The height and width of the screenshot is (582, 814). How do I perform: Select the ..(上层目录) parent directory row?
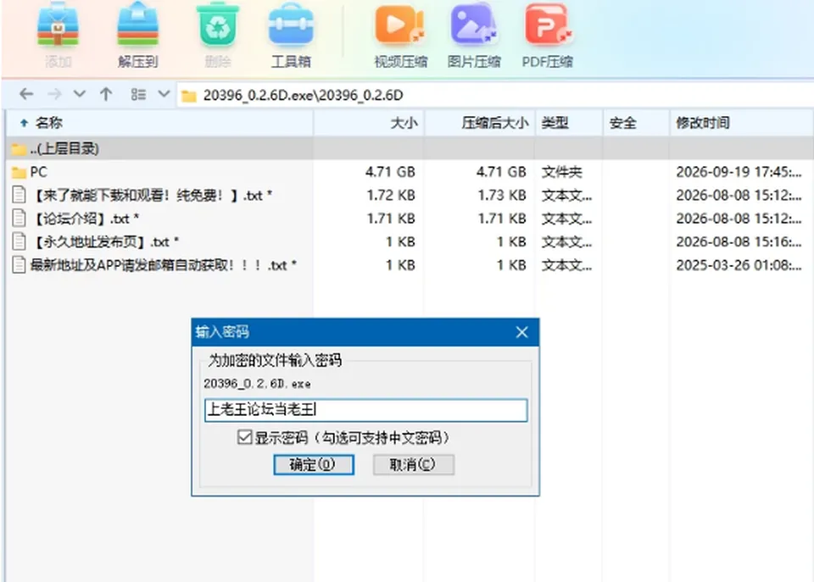pyautogui.click(x=410, y=149)
